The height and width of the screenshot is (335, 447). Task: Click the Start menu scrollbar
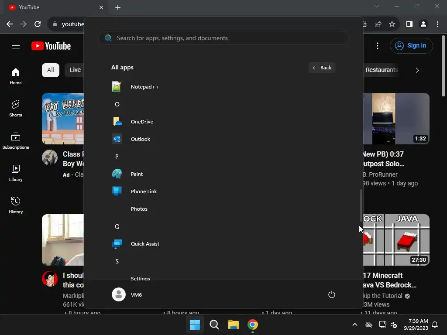[x=361, y=206]
